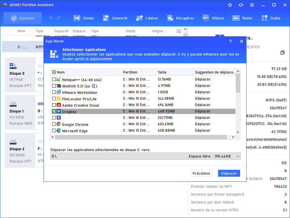Click the Précédent button

201,173
